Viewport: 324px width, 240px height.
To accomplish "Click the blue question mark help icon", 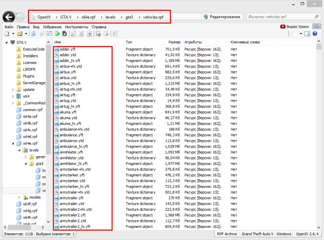I will pyautogui.click(x=315, y=34).
